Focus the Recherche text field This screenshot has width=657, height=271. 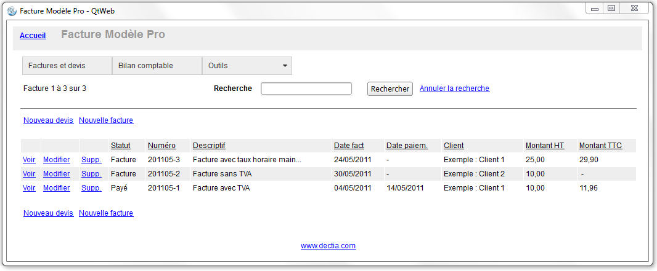point(306,88)
